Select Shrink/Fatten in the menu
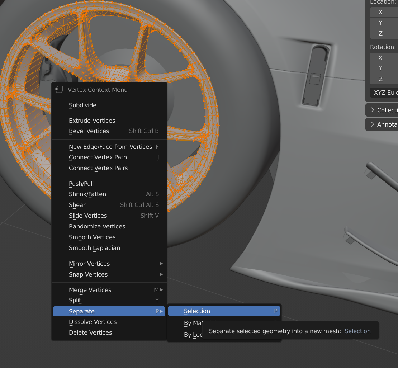 click(87, 194)
